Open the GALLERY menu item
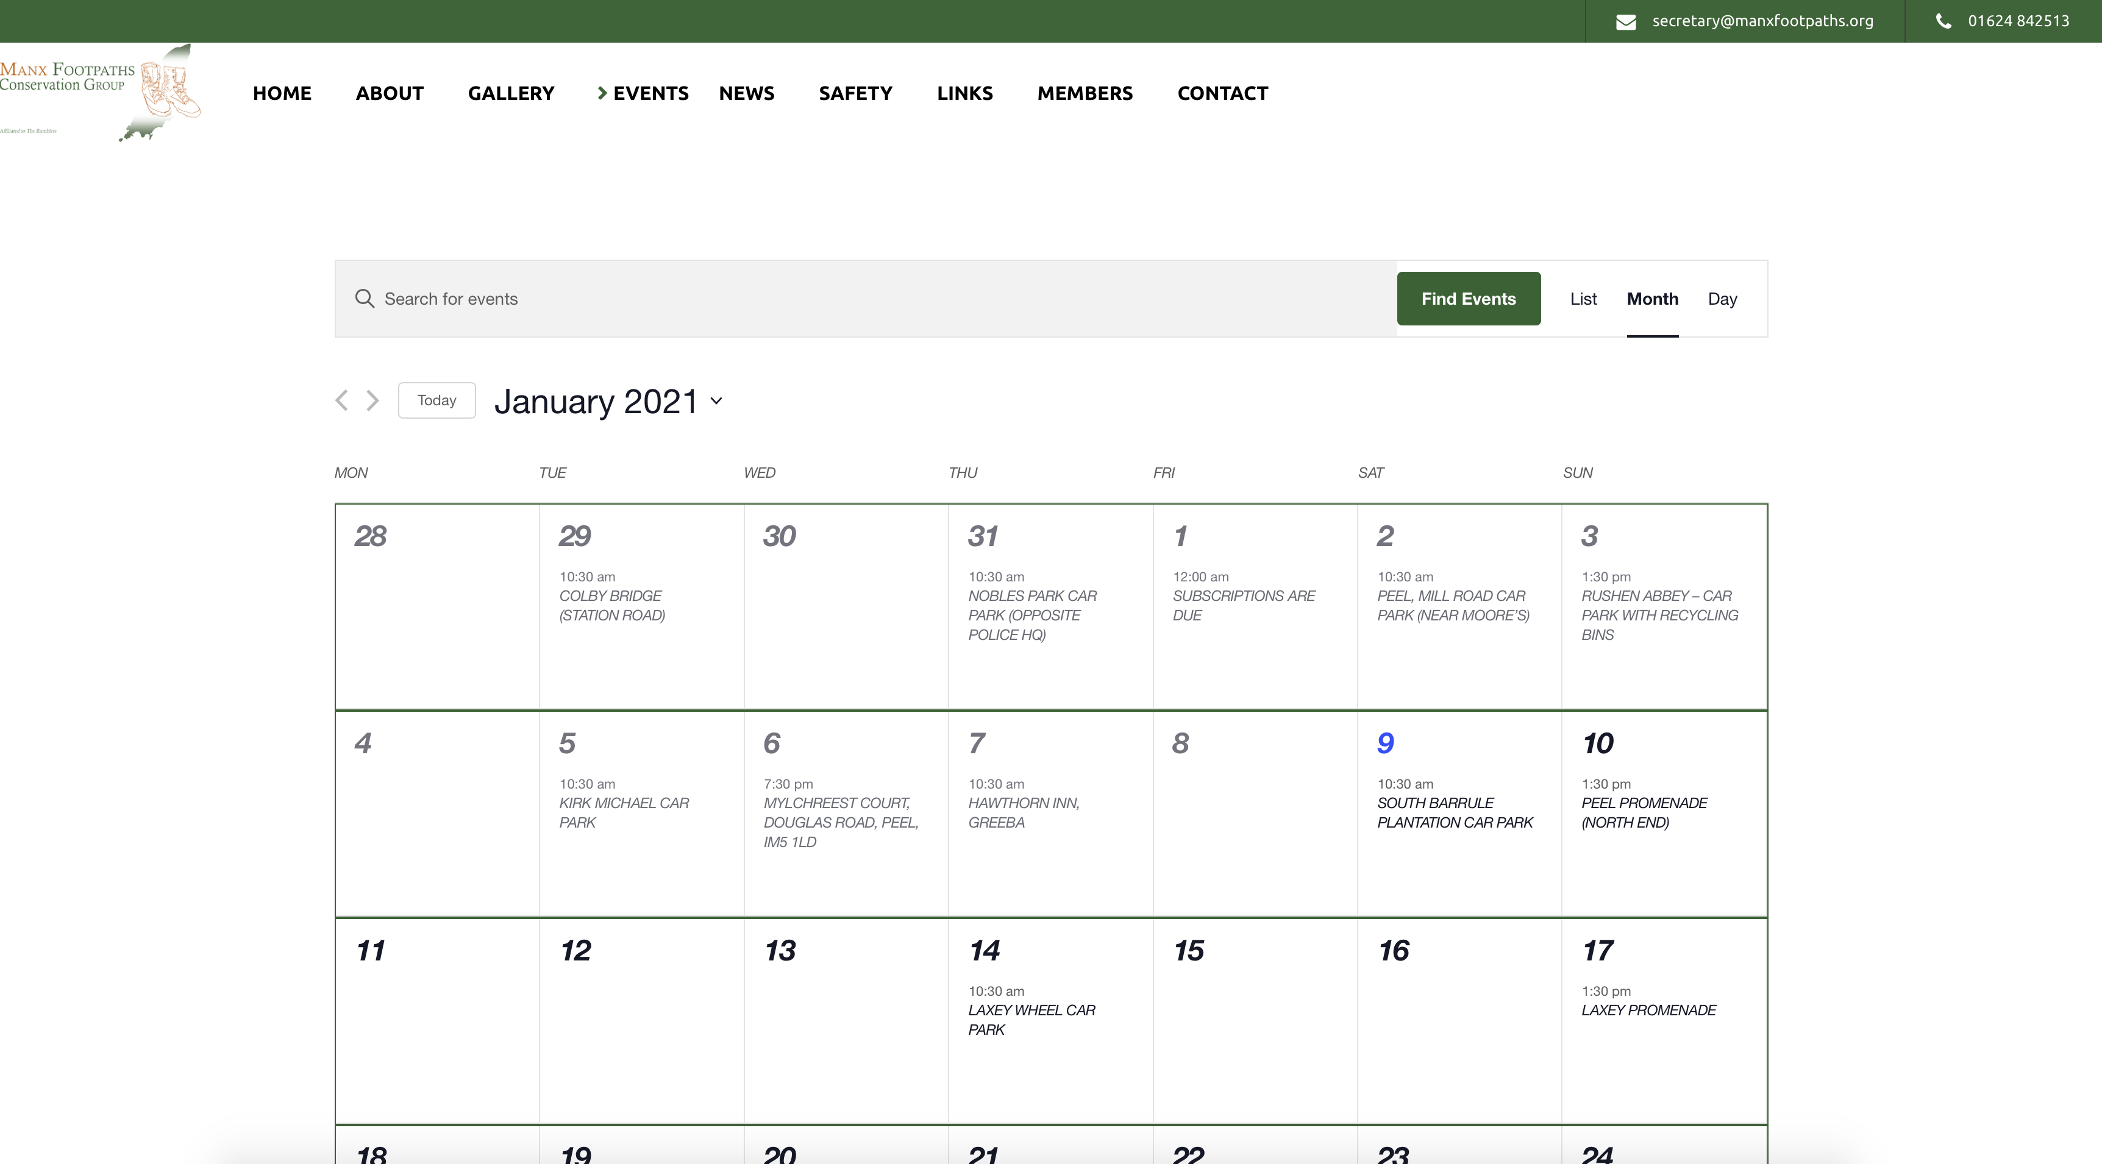2102x1164 pixels. (511, 93)
